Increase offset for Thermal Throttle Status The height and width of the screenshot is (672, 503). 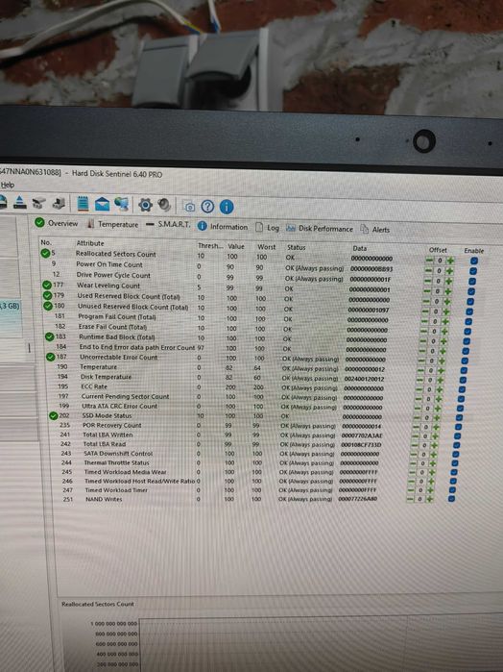(x=432, y=463)
